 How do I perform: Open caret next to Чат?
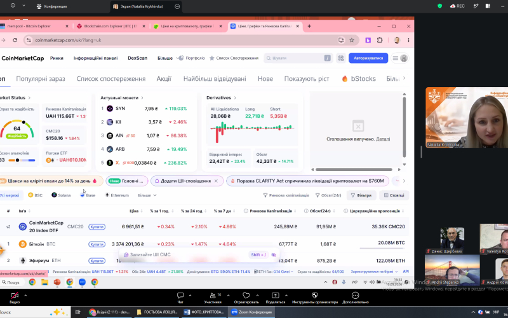190,295
